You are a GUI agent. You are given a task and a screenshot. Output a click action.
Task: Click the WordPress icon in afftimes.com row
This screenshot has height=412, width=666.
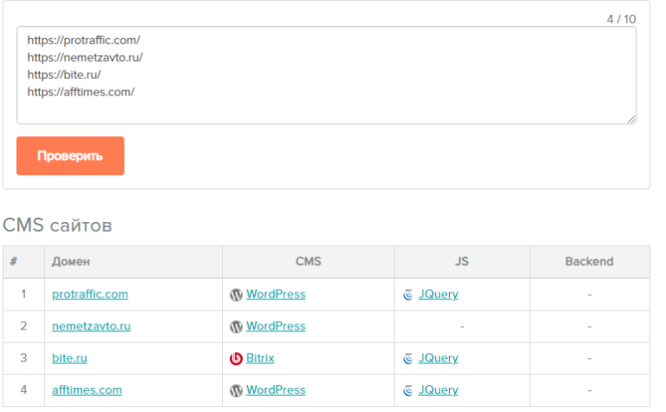click(x=236, y=391)
